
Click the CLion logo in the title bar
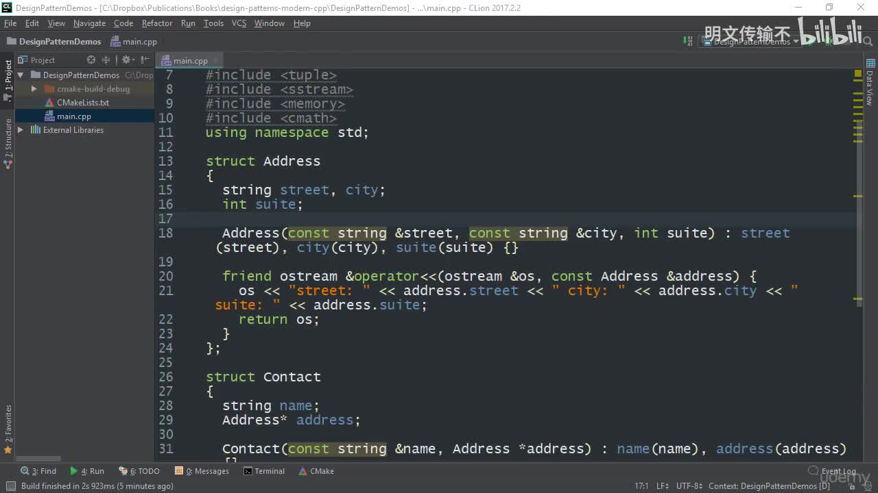pos(8,8)
